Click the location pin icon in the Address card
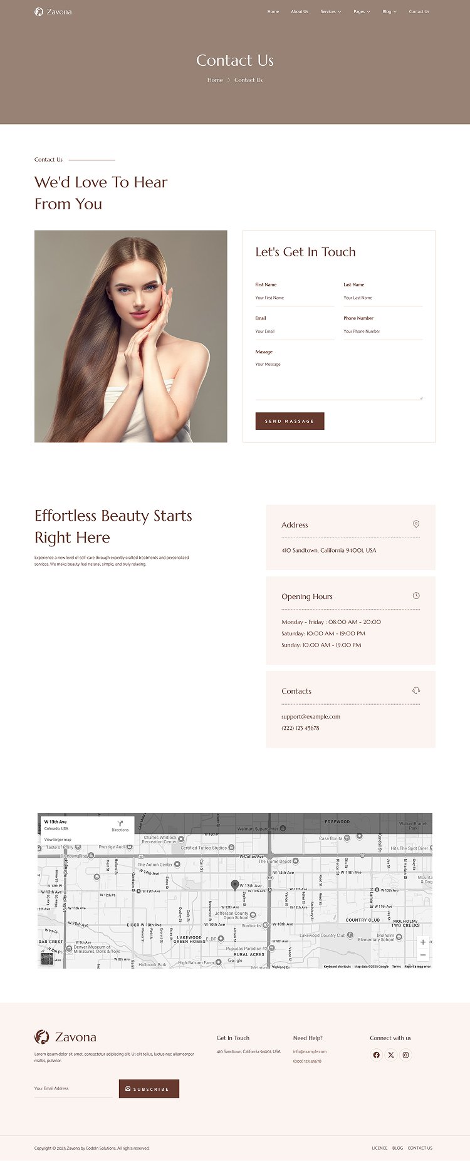 (416, 524)
